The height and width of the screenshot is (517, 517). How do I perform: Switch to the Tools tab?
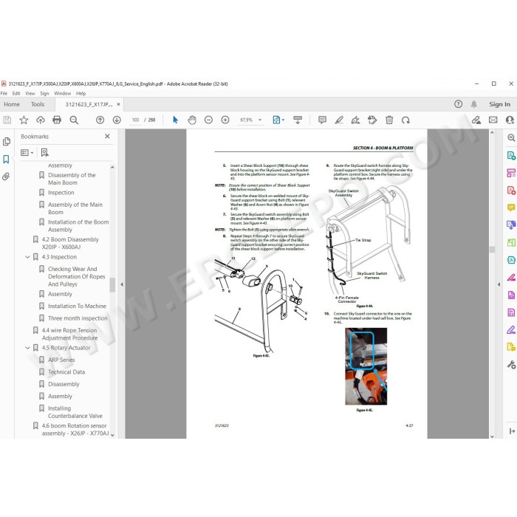coord(38,104)
